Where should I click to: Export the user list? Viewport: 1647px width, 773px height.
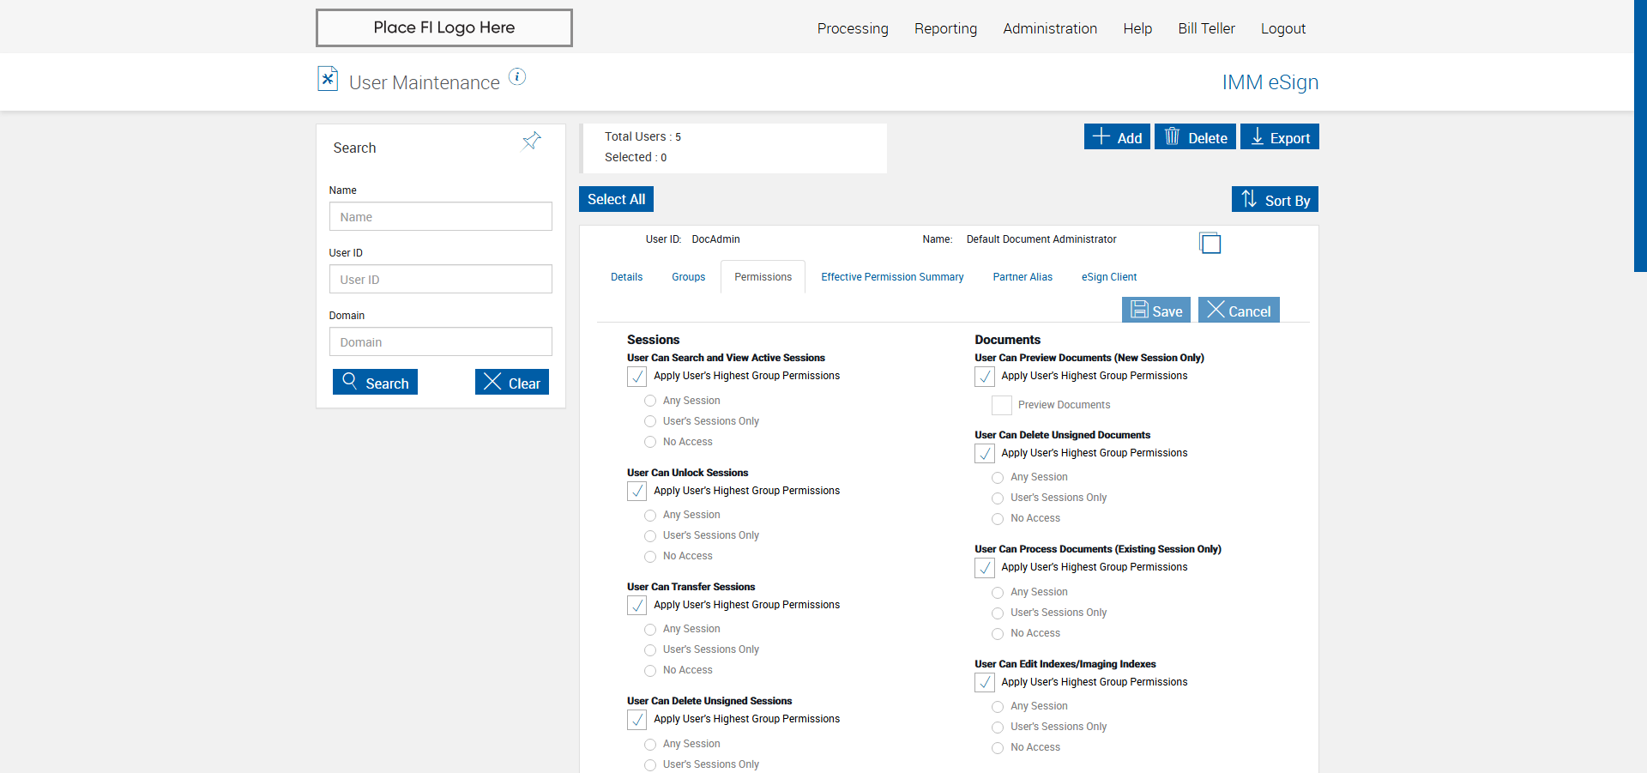pos(1280,137)
